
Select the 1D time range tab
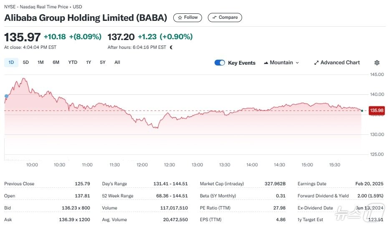click(11, 63)
